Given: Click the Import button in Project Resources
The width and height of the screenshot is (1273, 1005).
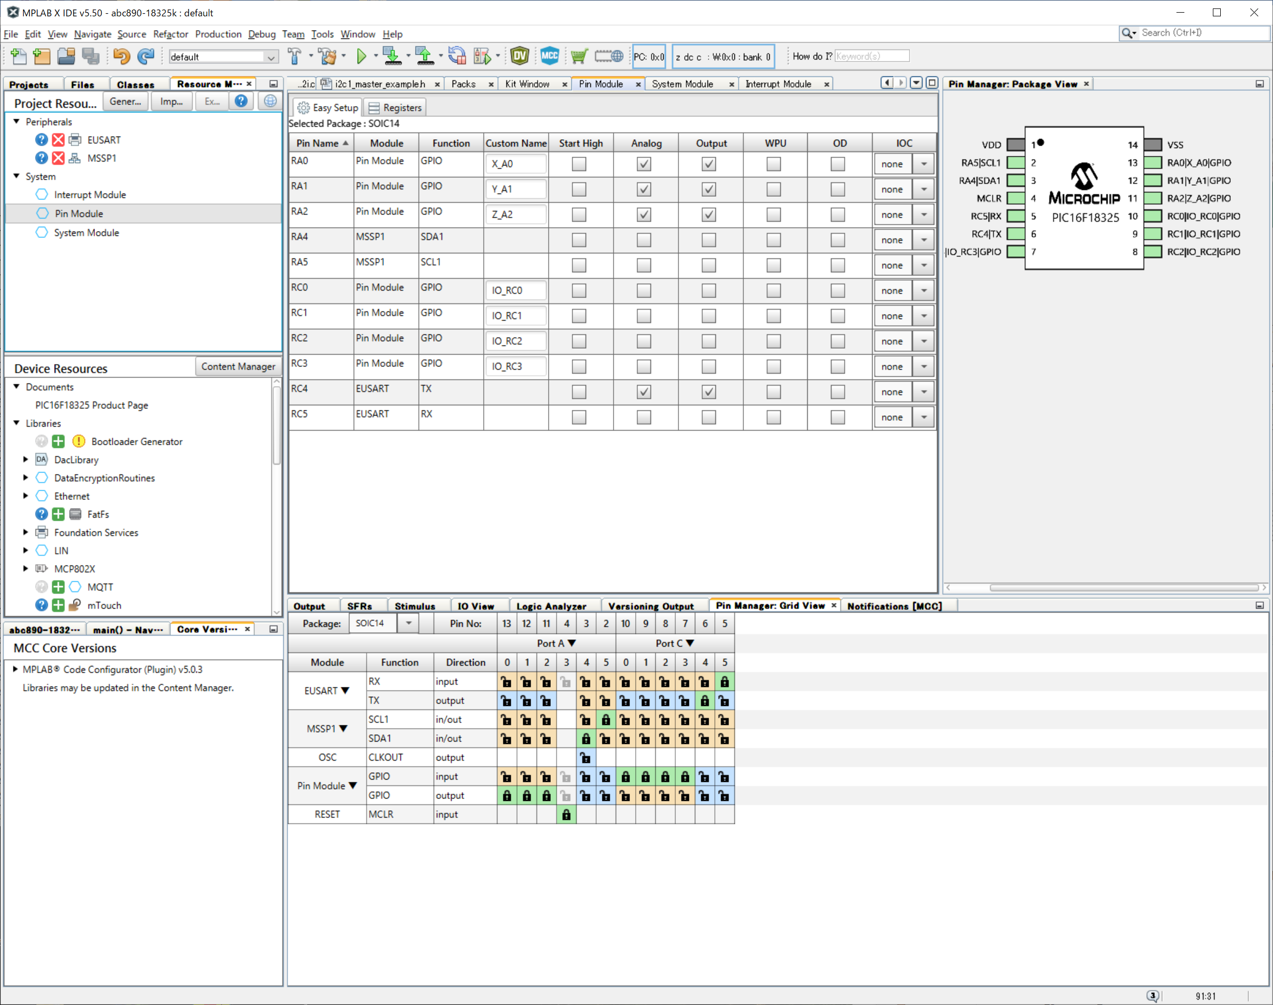Looking at the screenshot, I should point(171,101).
